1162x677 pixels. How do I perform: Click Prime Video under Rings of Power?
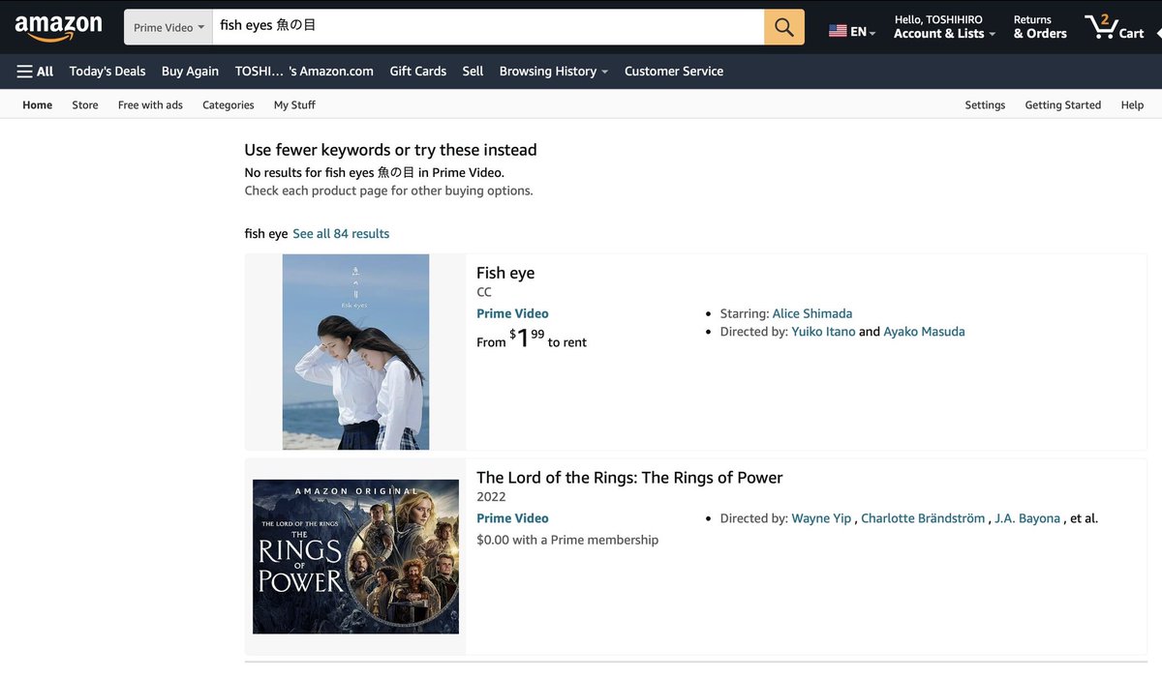[512, 518]
